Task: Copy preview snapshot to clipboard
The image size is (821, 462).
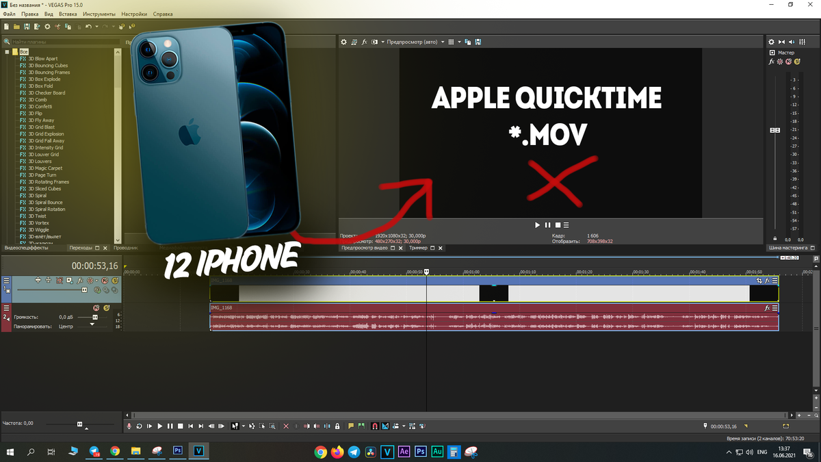Action: click(x=468, y=42)
